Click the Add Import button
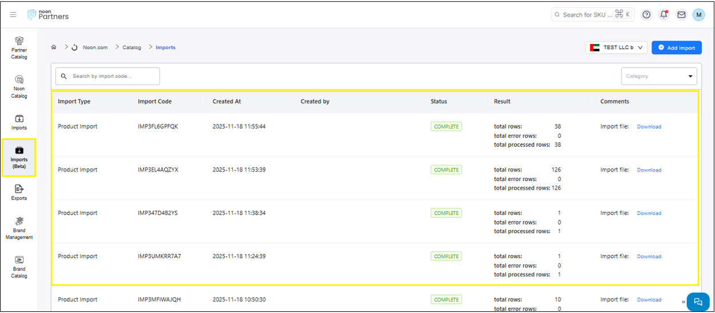 click(x=676, y=47)
